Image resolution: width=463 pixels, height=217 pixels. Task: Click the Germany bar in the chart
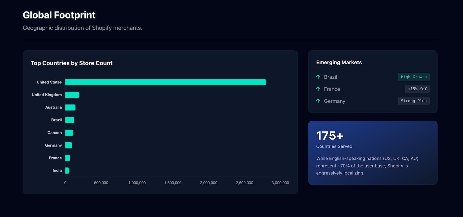click(69, 145)
